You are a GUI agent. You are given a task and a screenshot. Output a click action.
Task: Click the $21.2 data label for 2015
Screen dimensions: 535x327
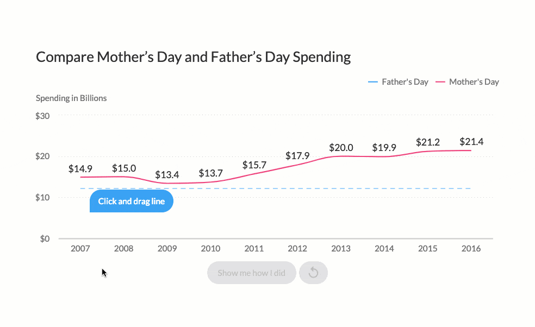click(428, 142)
